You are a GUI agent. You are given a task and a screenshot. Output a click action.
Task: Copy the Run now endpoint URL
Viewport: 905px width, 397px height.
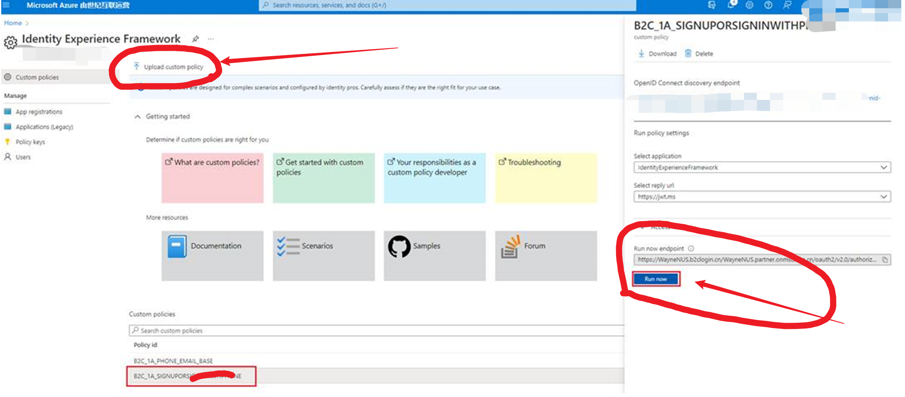885,260
